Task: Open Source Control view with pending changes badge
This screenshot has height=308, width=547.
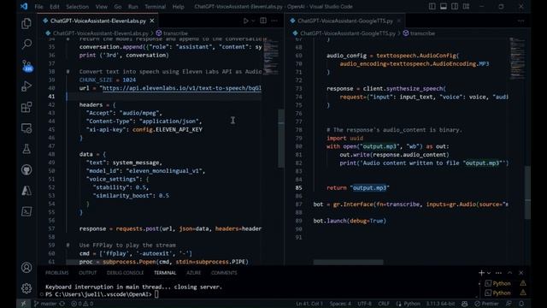Action: 26,66
